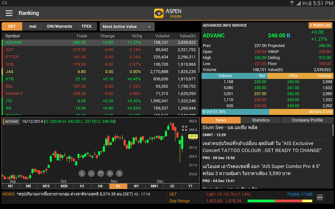Open the Most Active Value dropdown
The width and height of the screenshot is (335, 209).
(127, 27)
